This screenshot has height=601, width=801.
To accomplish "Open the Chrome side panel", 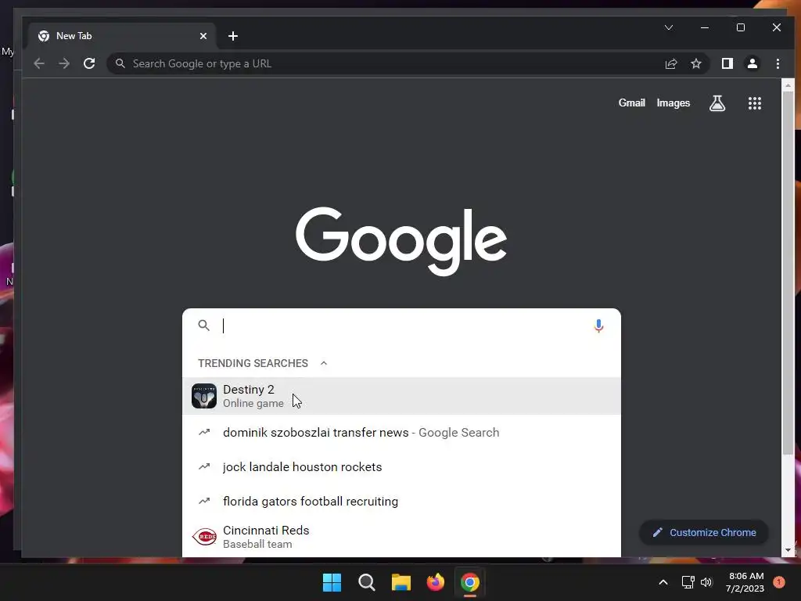I will point(727,63).
